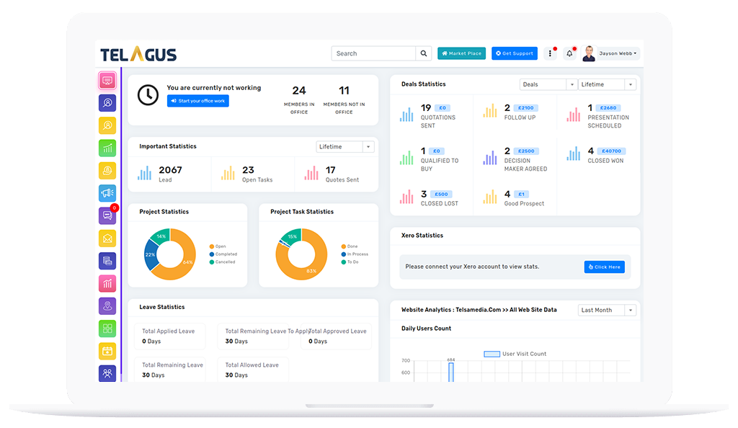Screen dimensions: 738x428
Task: Click the search magnifier icon
Action: coord(424,53)
